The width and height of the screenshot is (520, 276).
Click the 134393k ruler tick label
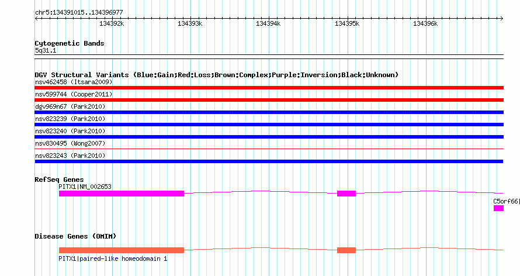coord(190,23)
